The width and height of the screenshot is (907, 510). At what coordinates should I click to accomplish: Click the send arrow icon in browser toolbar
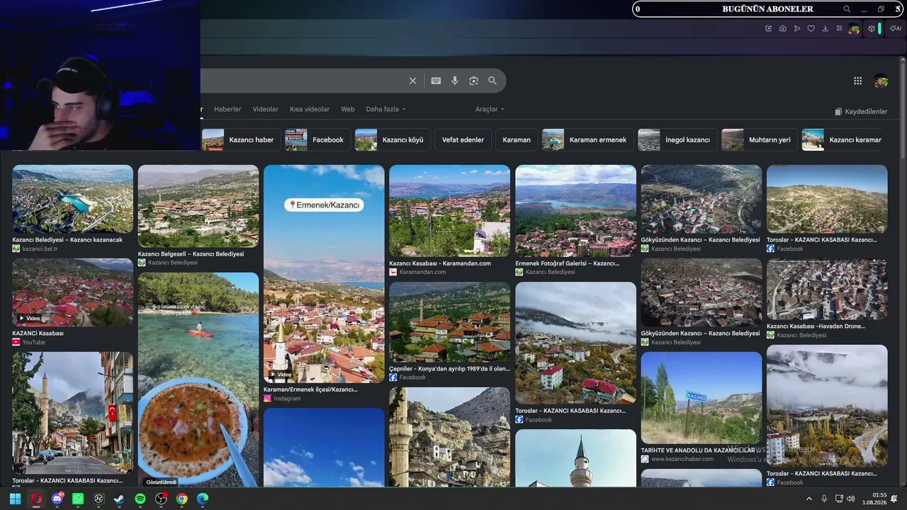(797, 28)
